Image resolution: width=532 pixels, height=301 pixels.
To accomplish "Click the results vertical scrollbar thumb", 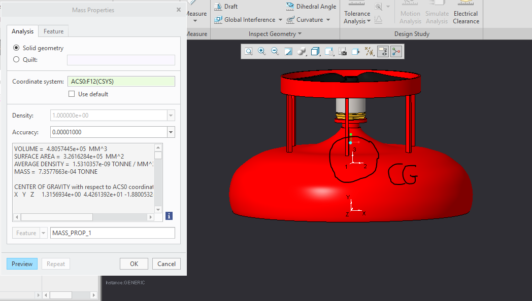I will point(158,155).
